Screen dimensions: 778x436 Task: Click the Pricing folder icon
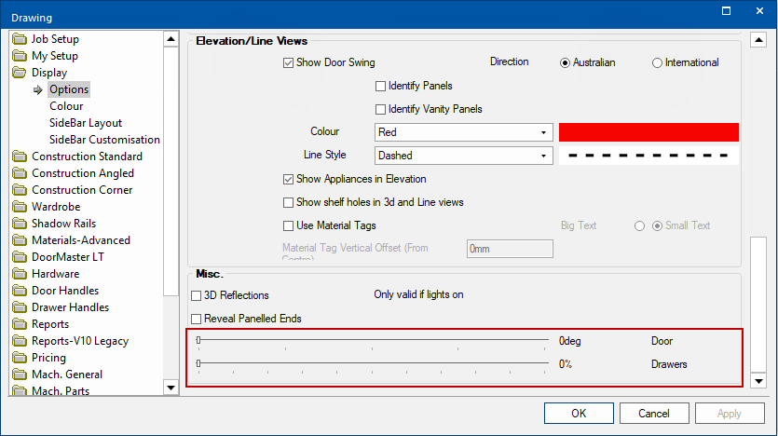coord(20,358)
